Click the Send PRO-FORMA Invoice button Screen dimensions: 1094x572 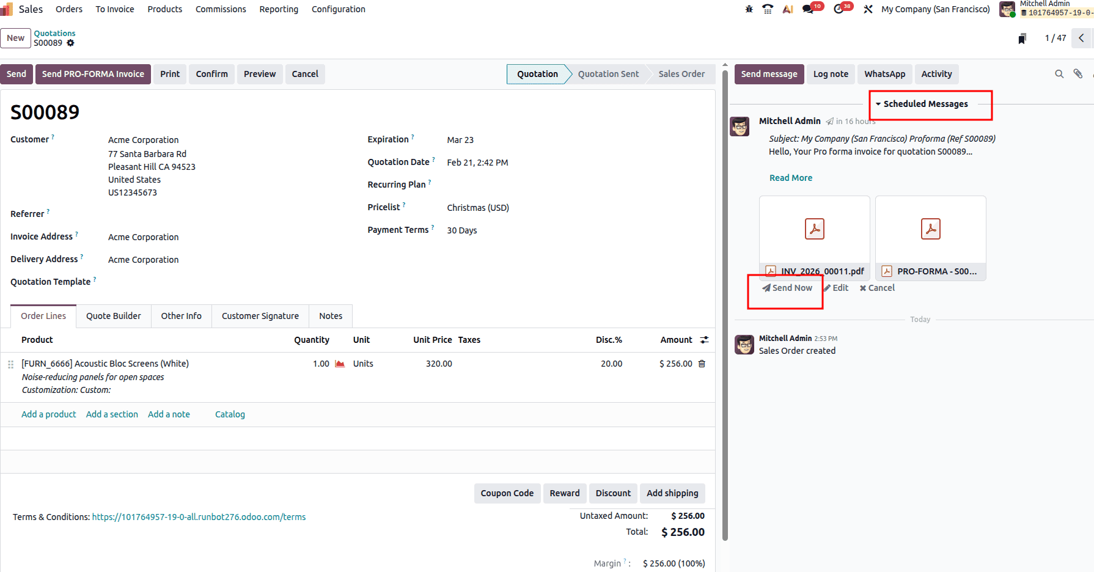[93, 74]
